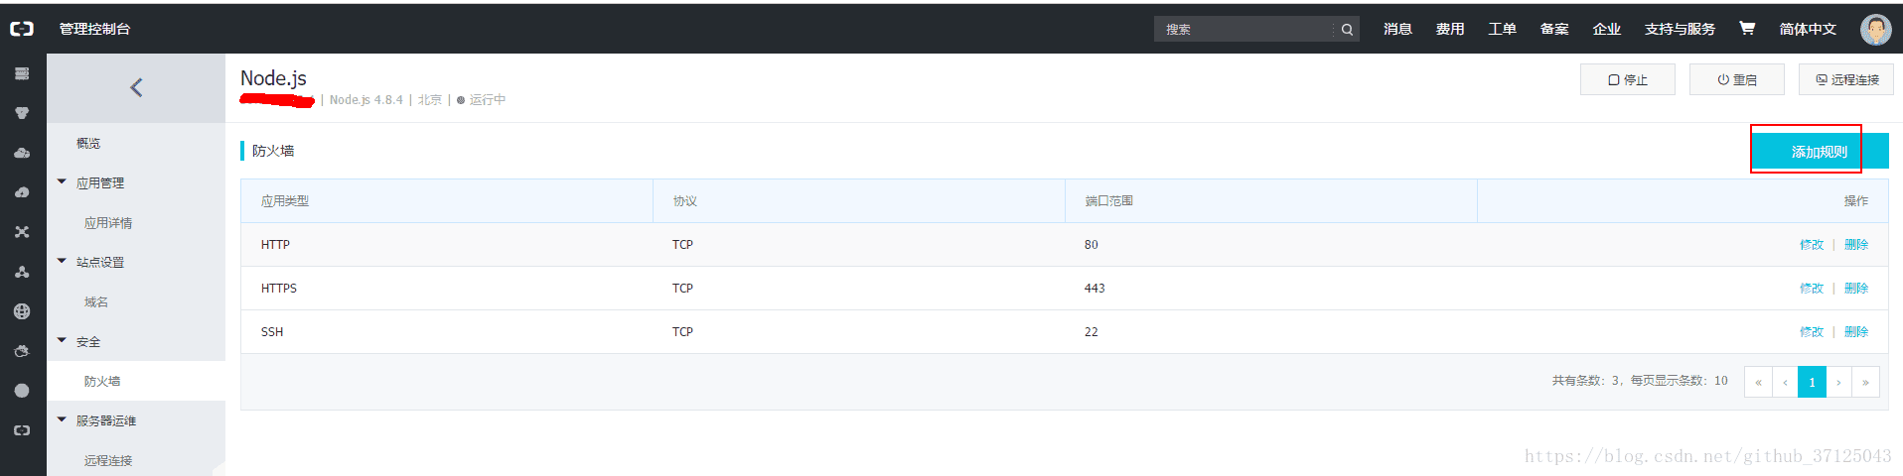Focus the 搜索 input field
Screen dimensions: 1903x476
click(x=1244, y=30)
